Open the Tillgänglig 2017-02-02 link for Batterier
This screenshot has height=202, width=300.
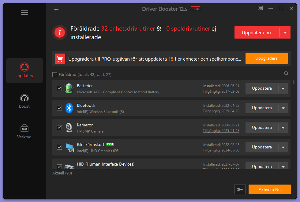(221, 91)
